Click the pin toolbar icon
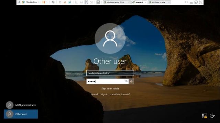Image resolution: width=220 pixels, height=123 pixels. [x=19, y=2]
